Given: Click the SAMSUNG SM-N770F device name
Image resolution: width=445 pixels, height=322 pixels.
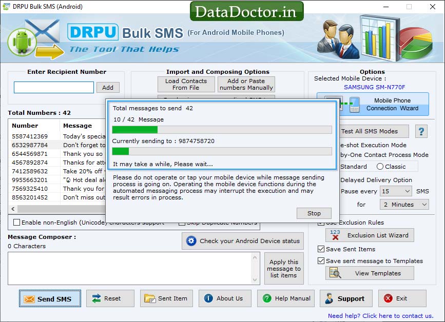Looking at the screenshot, I should 374,87.
